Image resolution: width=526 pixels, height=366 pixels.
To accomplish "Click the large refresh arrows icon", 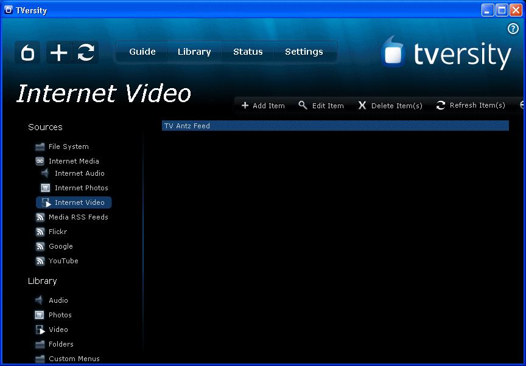I will 86,52.
